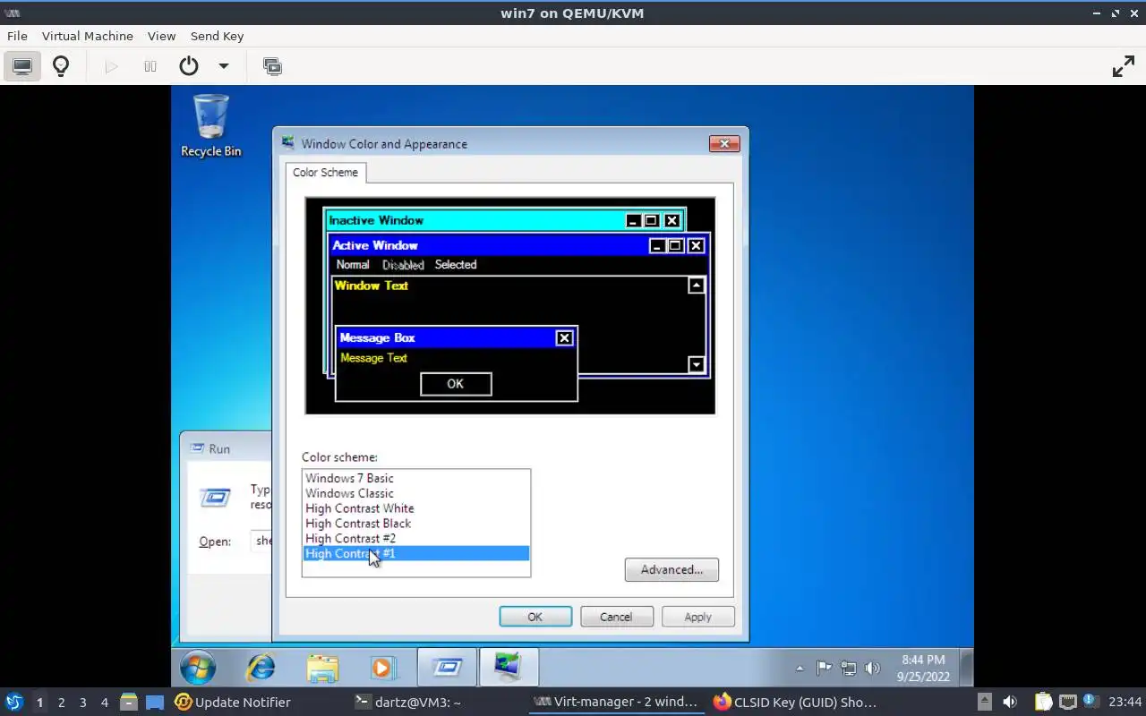Viewport: 1146px width, 716px height.
Task: Pause the virtual machine
Action: [150, 66]
